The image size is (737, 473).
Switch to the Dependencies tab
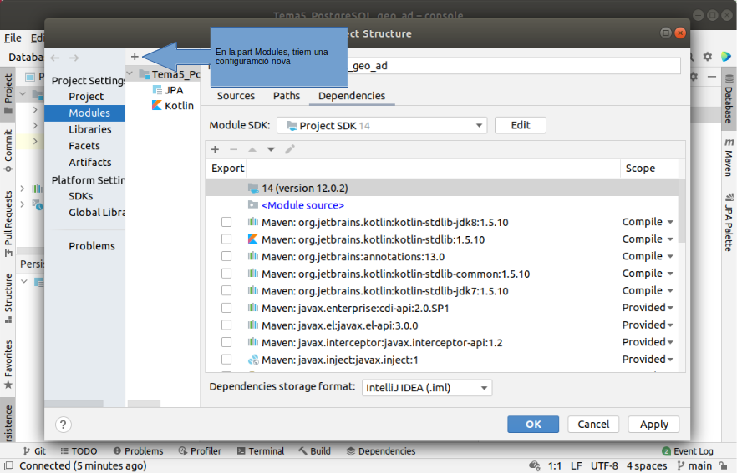pos(352,96)
